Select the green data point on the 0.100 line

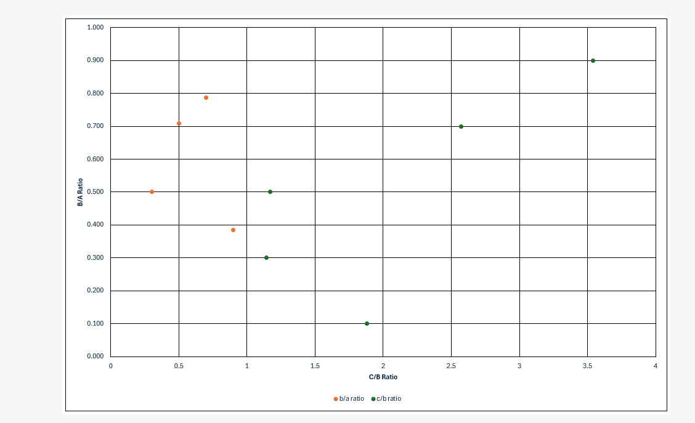[x=367, y=324]
